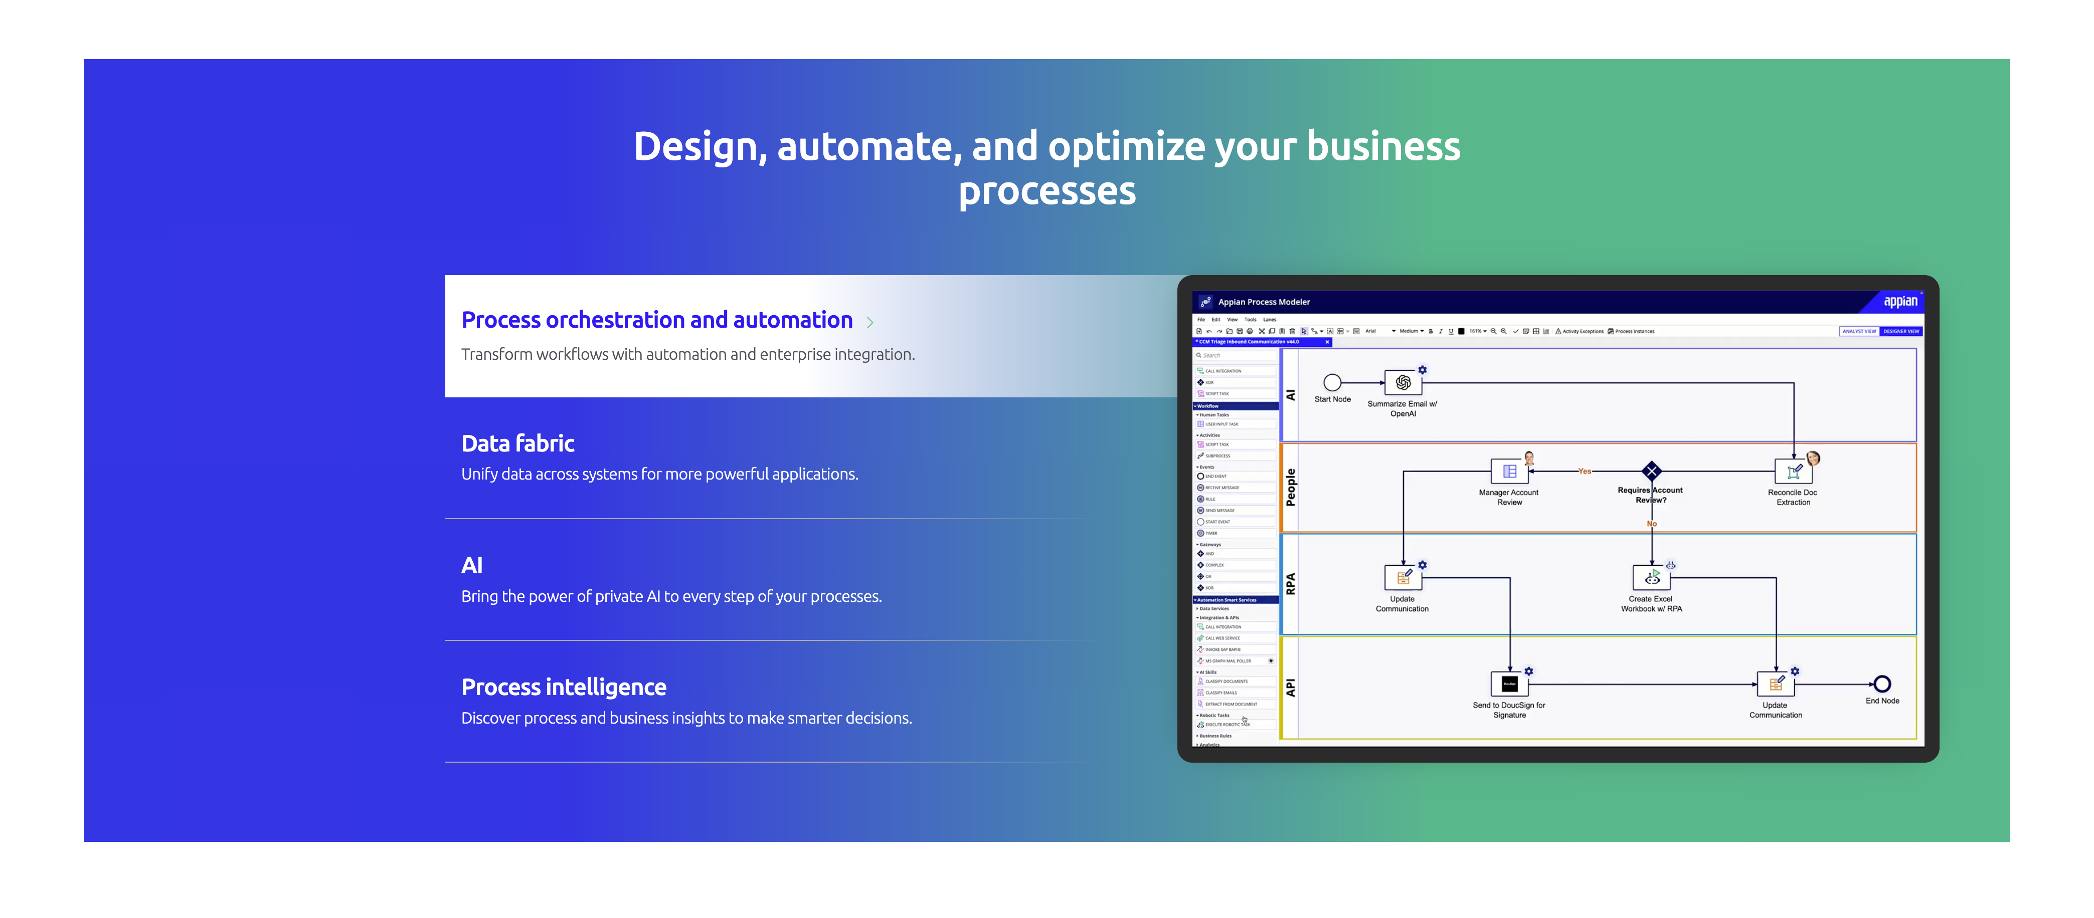The width and height of the screenshot is (2094, 918).
Task: Select the Process intelligence section
Action: 563,687
